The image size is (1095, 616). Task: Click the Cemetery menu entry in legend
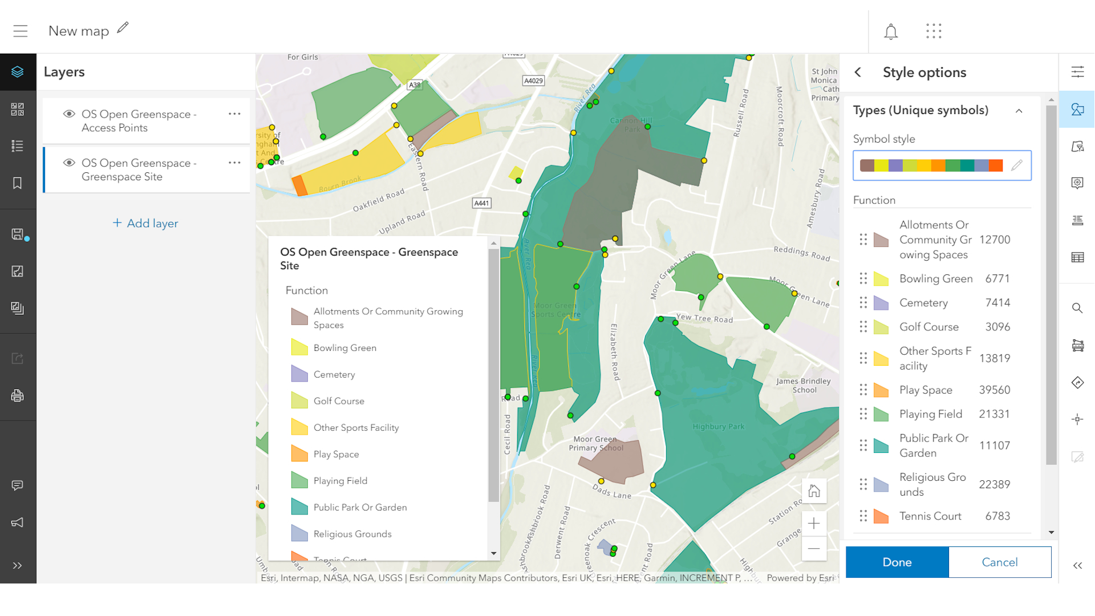tap(334, 375)
